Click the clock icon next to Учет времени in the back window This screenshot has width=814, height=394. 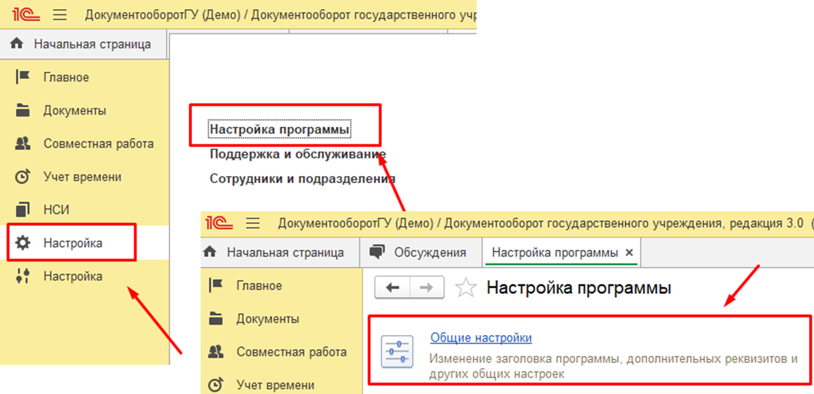click(22, 177)
